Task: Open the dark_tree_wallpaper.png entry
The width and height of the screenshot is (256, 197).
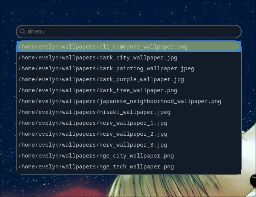Action: pos(98,91)
